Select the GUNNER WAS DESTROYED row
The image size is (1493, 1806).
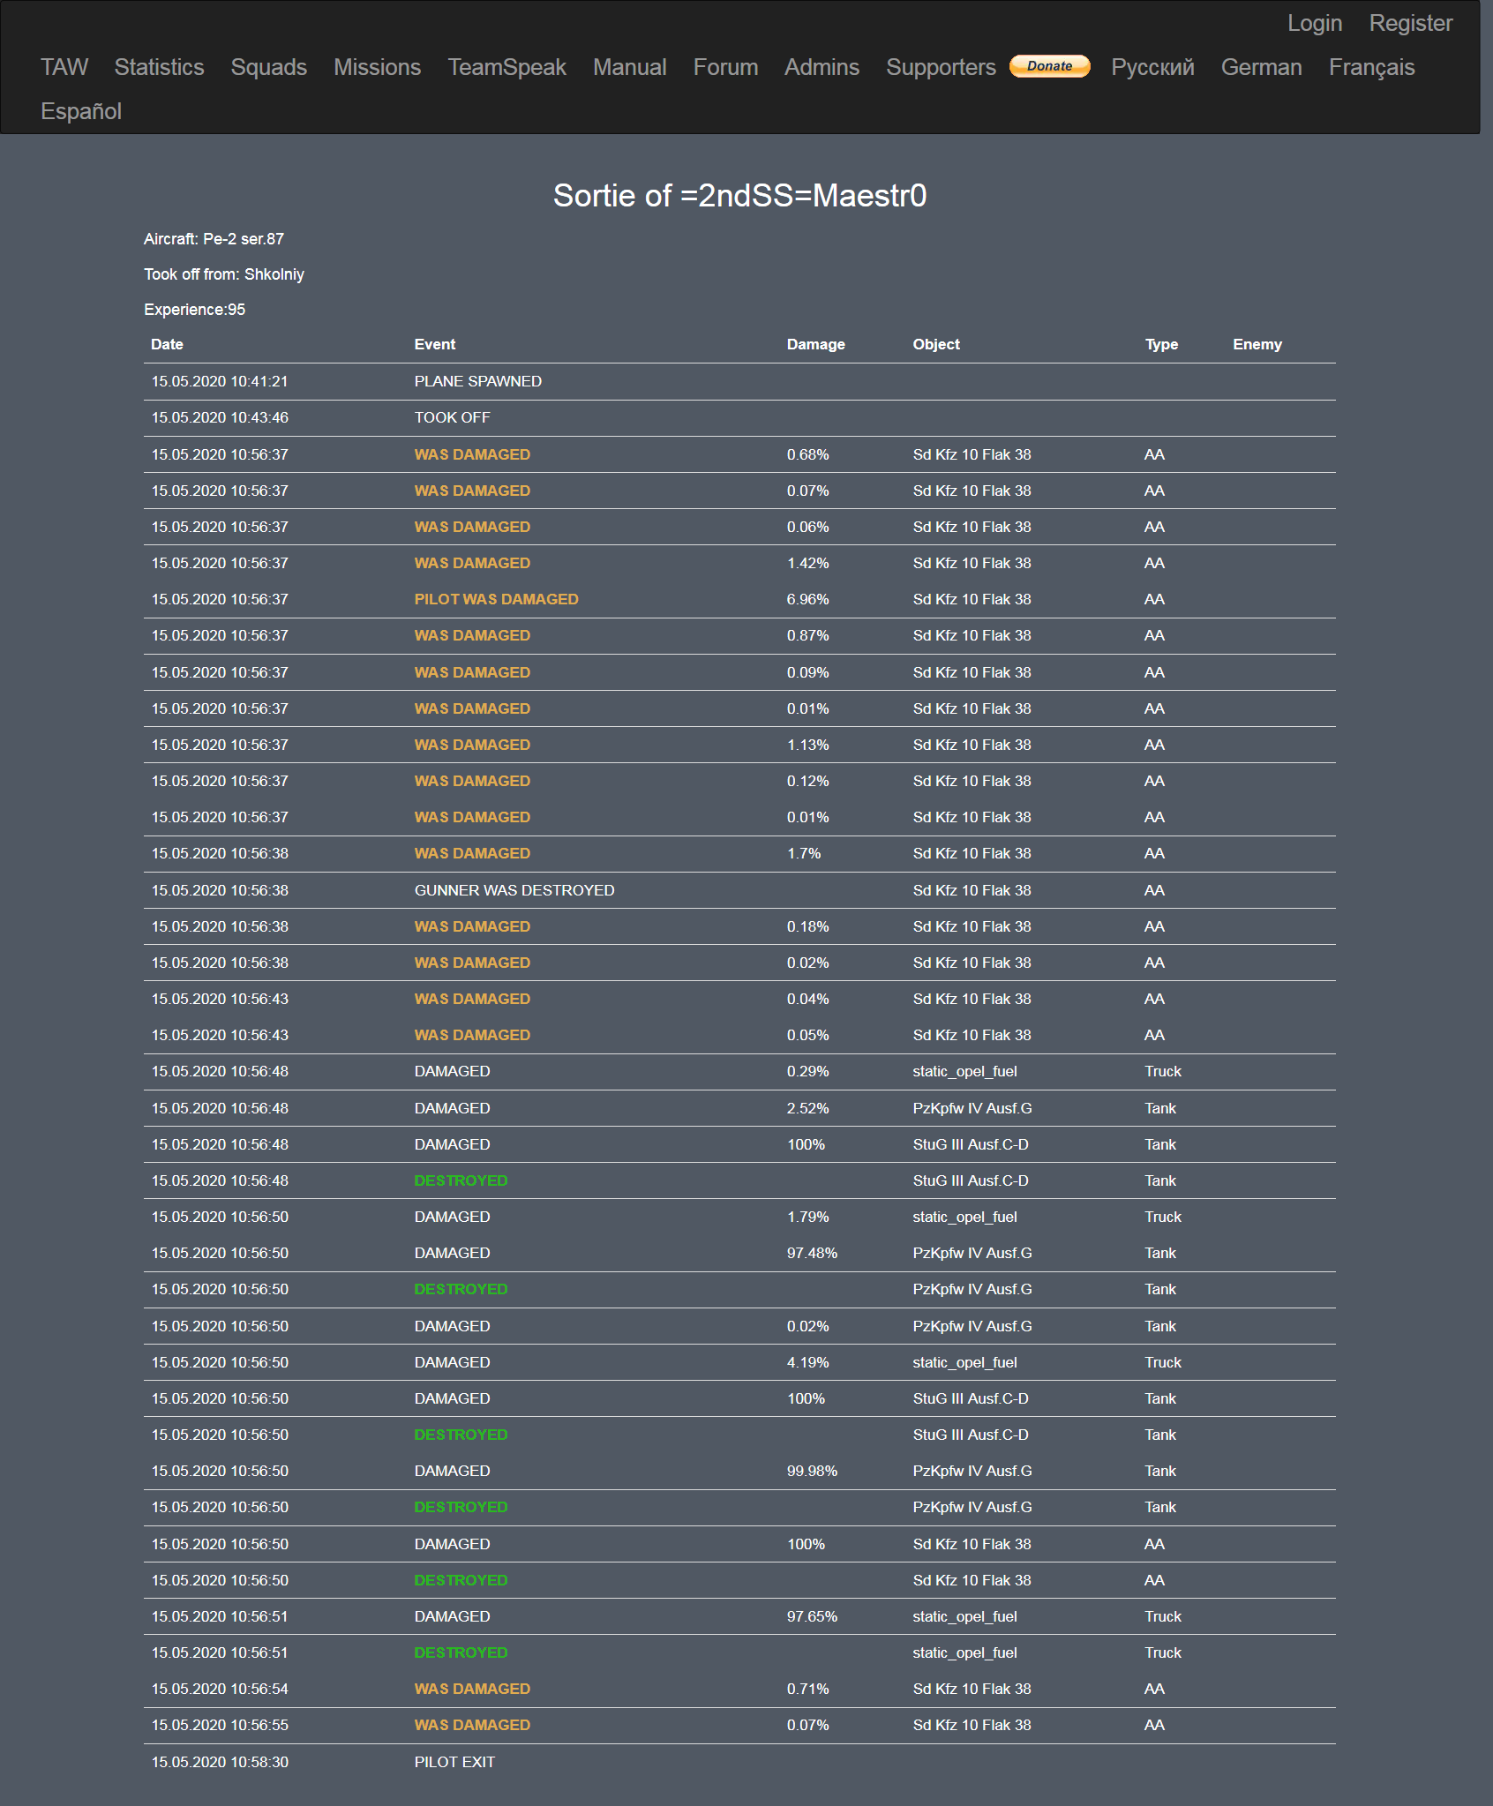point(739,890)
